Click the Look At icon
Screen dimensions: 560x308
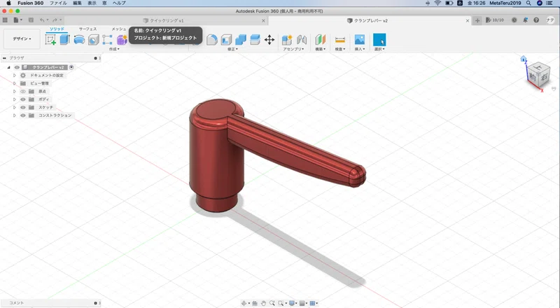click(255, 303)
